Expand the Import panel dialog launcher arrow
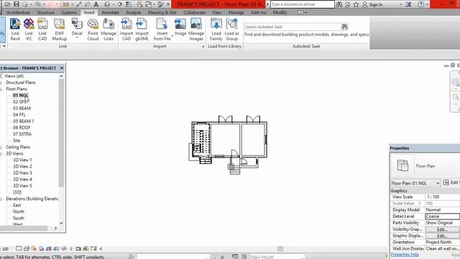This screenshot has height=259, width=460. pos(203,46)
